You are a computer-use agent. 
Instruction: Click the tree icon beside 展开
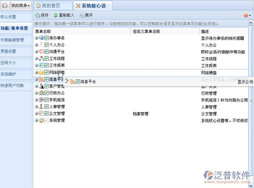pyautogui.click(x=82, y=15)
